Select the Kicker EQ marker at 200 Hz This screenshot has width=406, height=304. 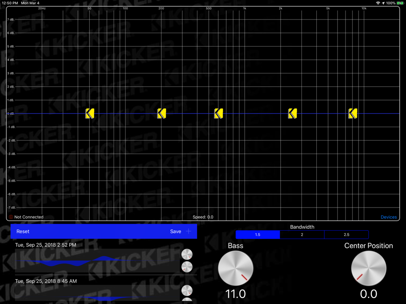coord(162,113)
